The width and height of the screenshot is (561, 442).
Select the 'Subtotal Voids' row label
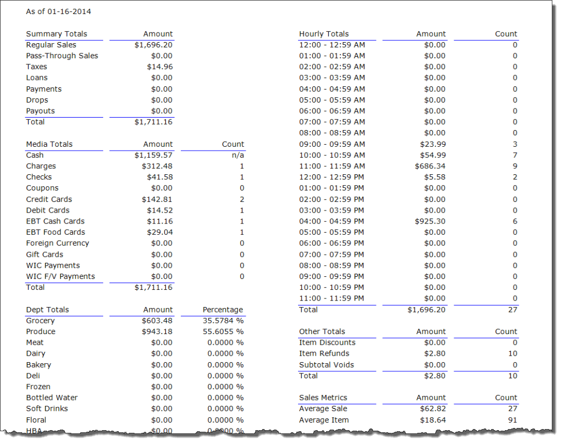[x=327, y=365]
